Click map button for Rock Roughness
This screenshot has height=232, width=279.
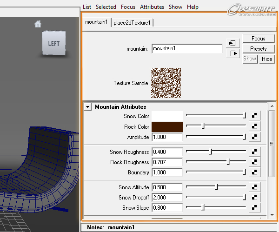tap(254, 162)
